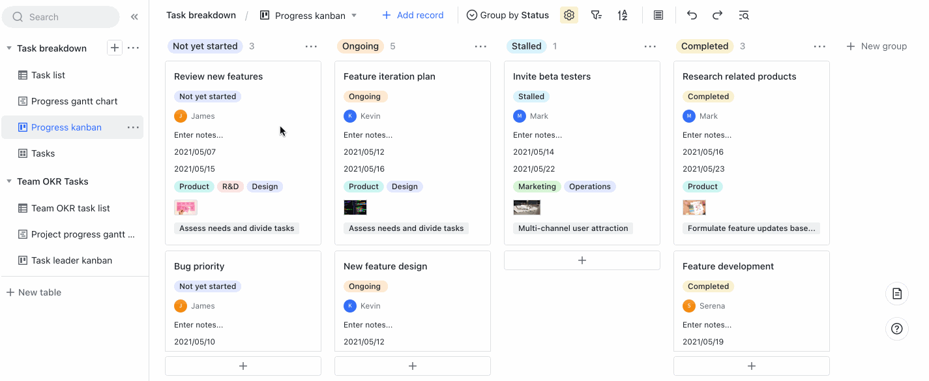Open the help question mark icon
The width and height of the screenshot is (929, 381).
pos(897,329)
